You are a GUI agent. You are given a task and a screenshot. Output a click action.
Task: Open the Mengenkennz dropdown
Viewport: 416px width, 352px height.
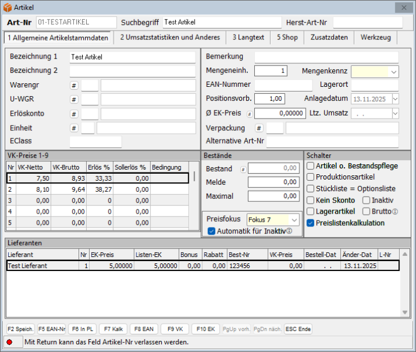tap(394, 72)
